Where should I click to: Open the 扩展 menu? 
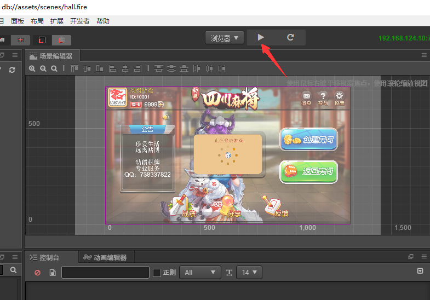(57, 21)
